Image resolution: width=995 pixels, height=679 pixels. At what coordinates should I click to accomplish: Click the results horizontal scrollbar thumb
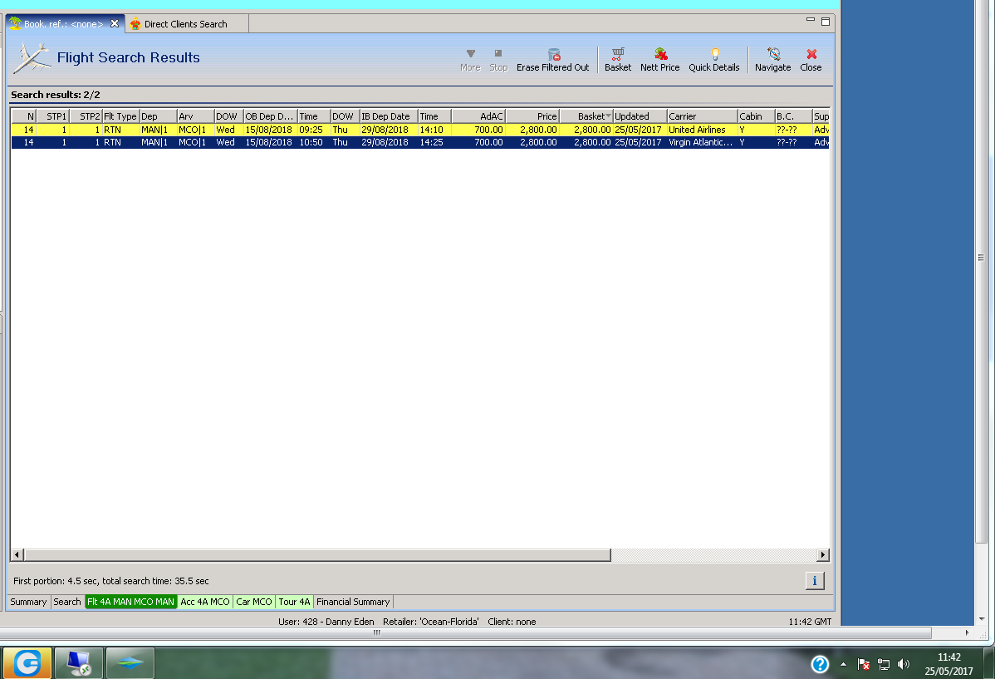[317, 554]
